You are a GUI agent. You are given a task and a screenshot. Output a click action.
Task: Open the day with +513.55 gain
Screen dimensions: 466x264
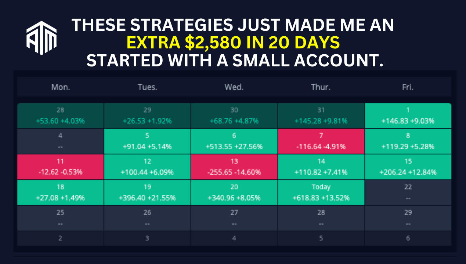coord(234,141)
